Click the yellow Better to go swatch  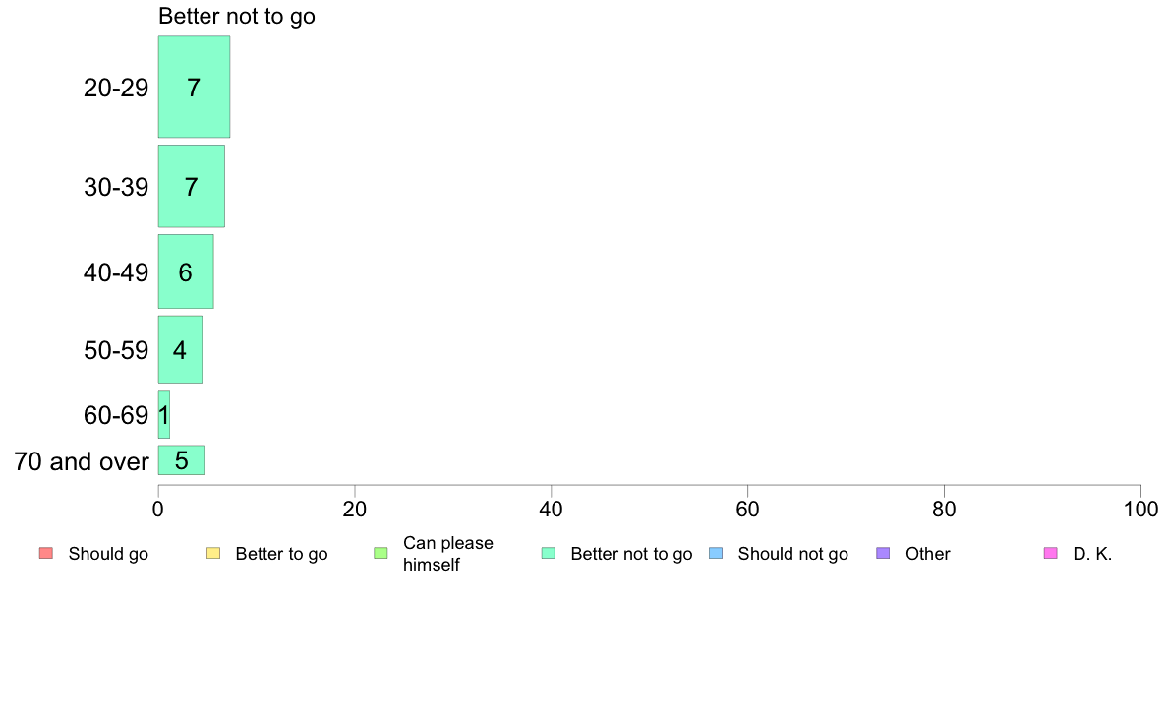[x=213, y=553]
